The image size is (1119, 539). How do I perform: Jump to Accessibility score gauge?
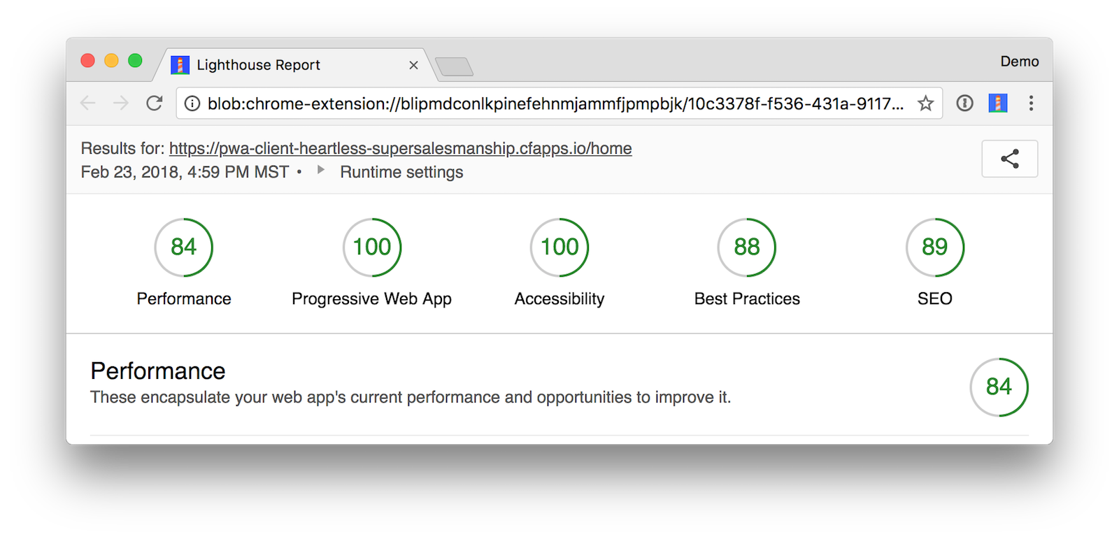tap(559, 247)
